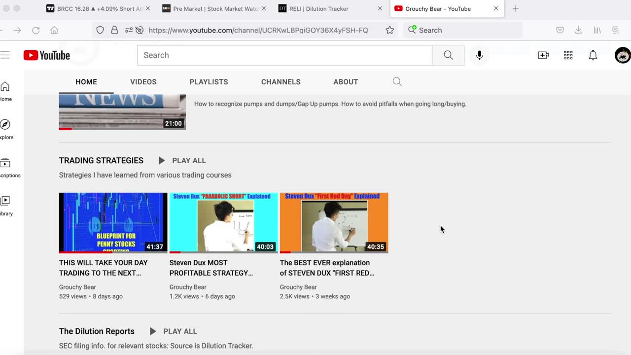This screenshot has height=355, width=631.
Task: Open the TRADING STRATEGIES section title
Action: pos(101,160)
